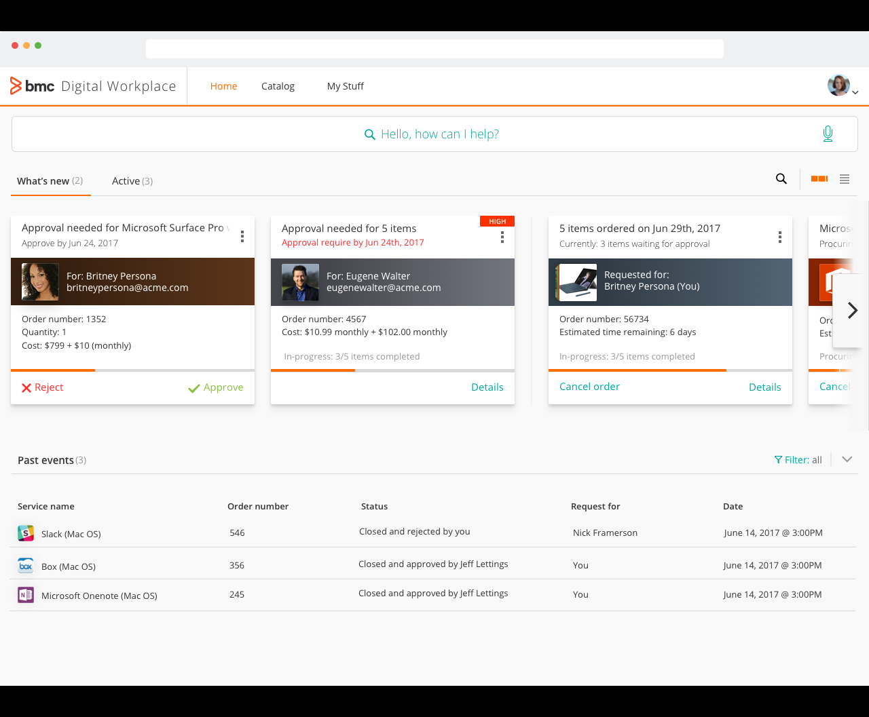
Task: Click Britney Persona's photo on first card
Action: click(40, 282)
